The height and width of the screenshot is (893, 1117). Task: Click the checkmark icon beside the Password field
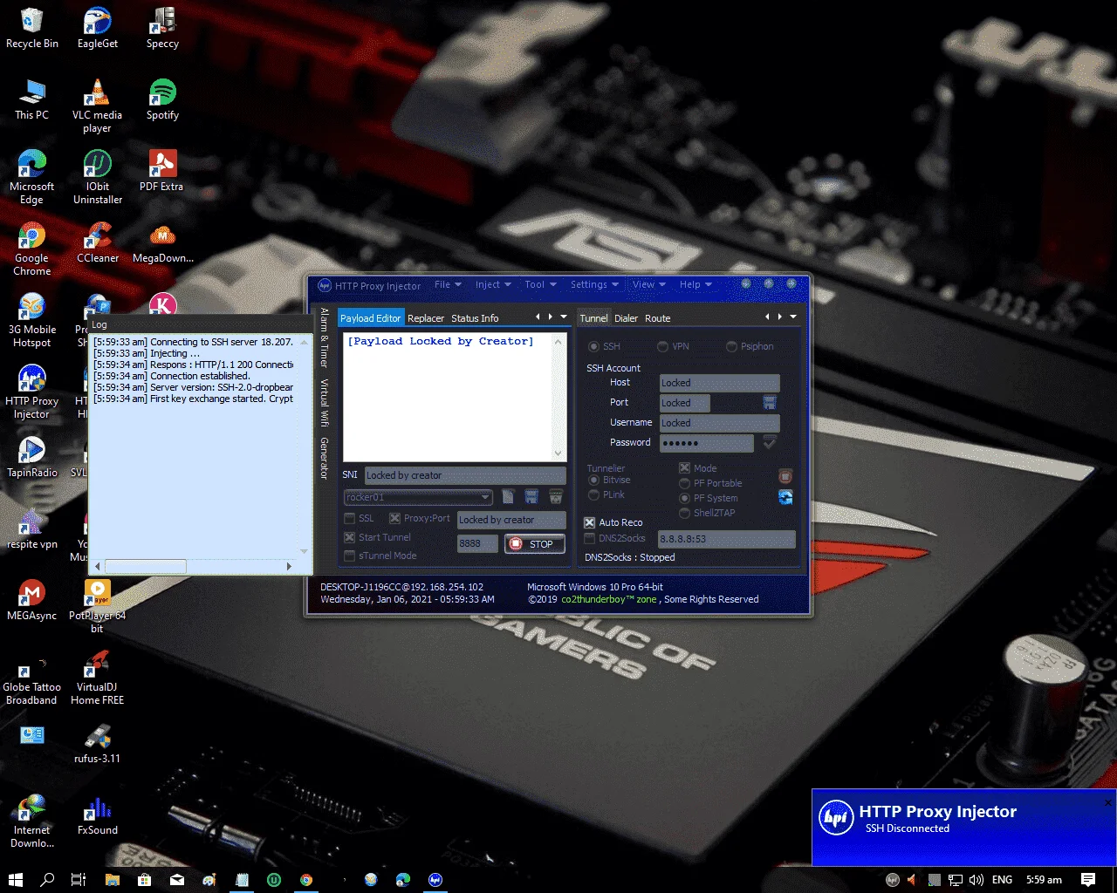tap(770, 442)
